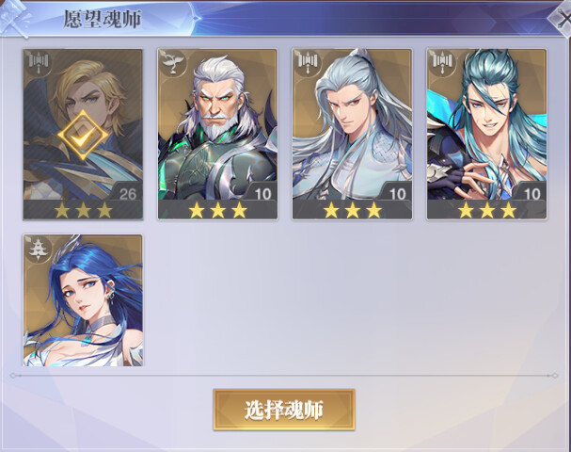Click level 26 badge on blonde hero

(x=127, y=193)
